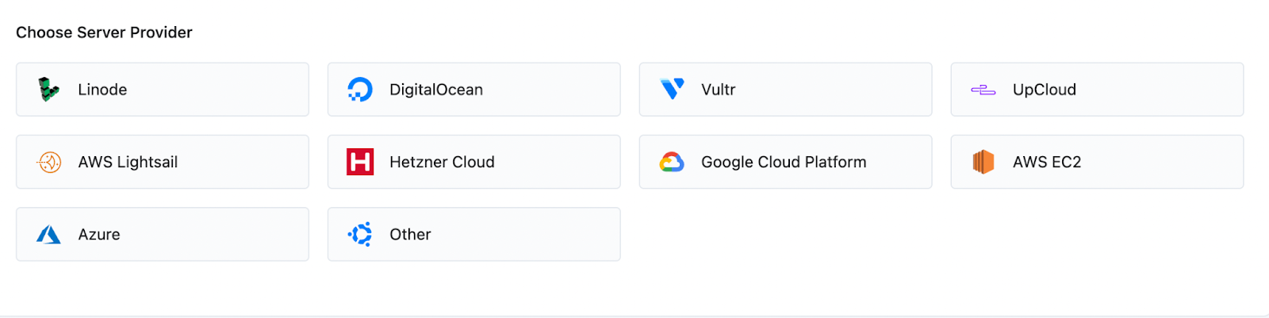Click the red Hetzner H logo
1269x318 pixels.
point(360,162)
